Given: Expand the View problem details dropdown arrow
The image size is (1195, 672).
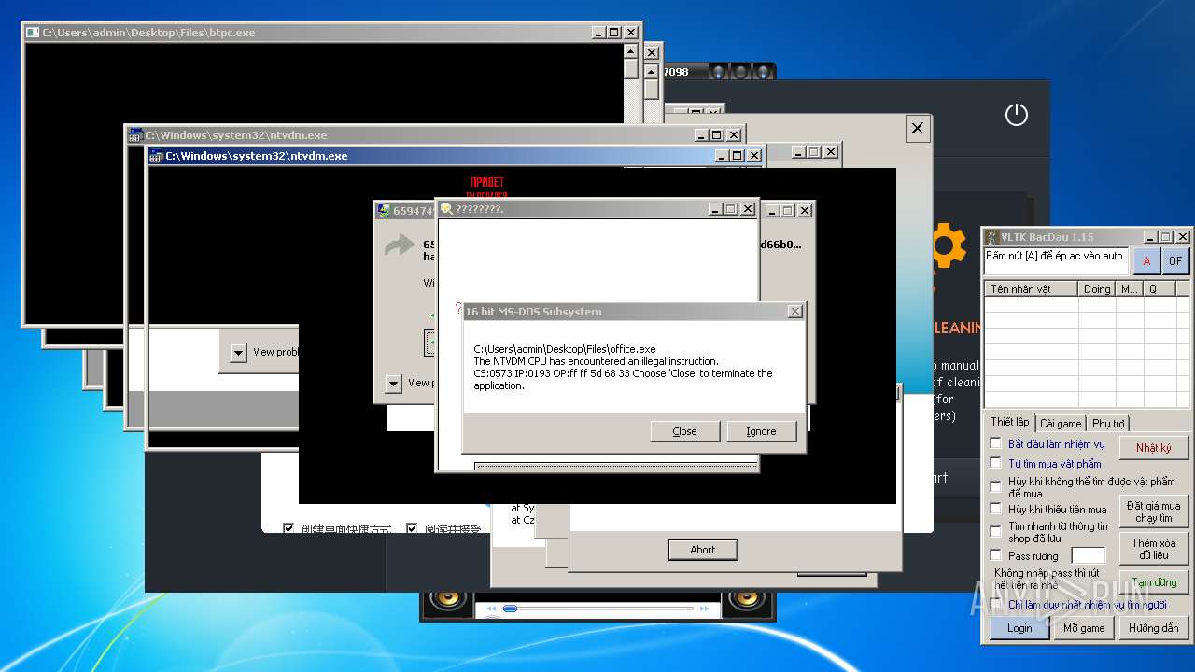Looking at the screenshot, I should [238, 352].
